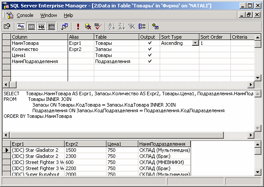This screenshot has height=187, width=264.
Task: Click the Sort Descending Z-A icon
Action: (x=122, y=27)
